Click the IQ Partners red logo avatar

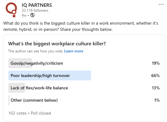(x=11, y=10)
